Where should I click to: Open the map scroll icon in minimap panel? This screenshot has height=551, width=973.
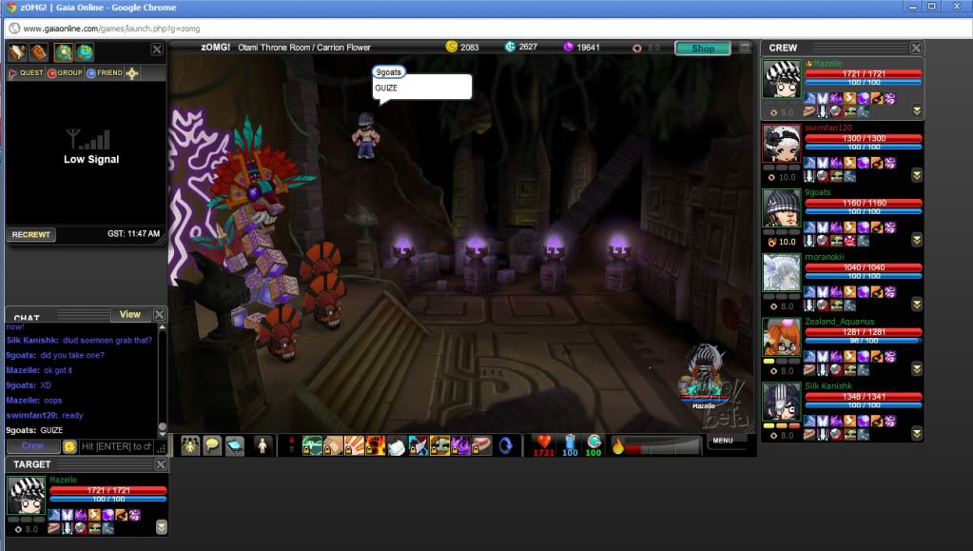coord(17,52)
